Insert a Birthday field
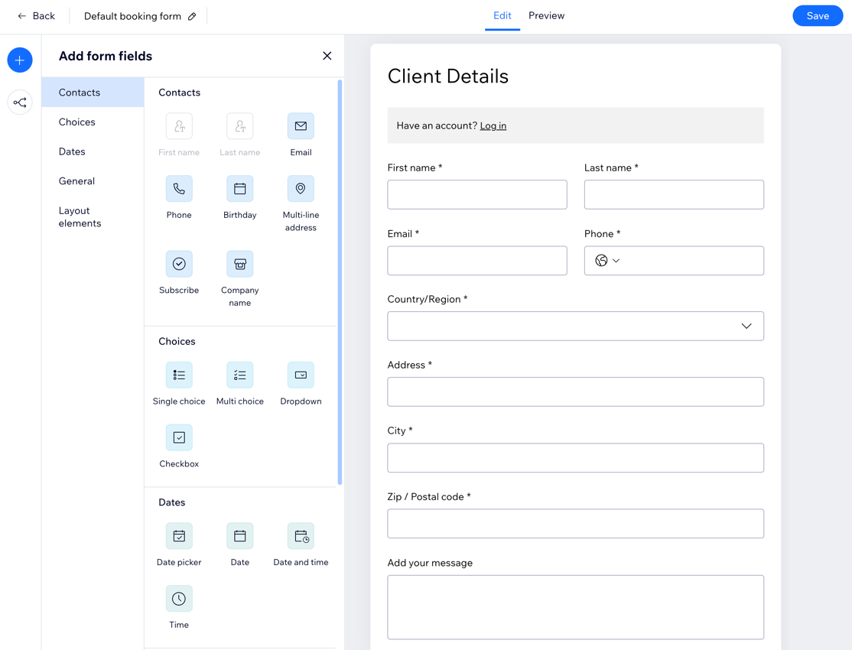Viewport: 852px width, 650px height. pos(239,189)
